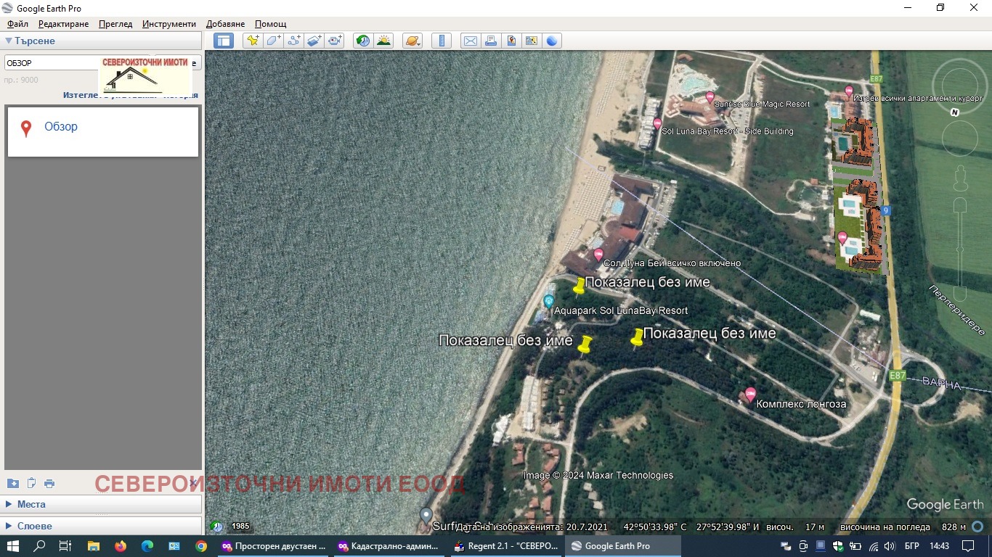Open the Инструменти menu
The width and height of the screenshot is (992, 557).
point(168,24)
